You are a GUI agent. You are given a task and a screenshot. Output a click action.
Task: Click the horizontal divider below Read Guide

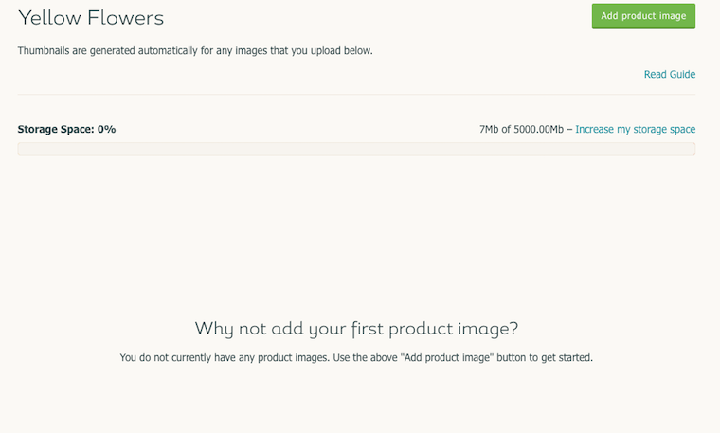pyautogui.click(x=356, y=95)
